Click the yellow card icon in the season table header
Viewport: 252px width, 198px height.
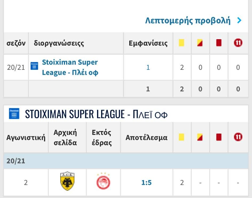(182, 43)
